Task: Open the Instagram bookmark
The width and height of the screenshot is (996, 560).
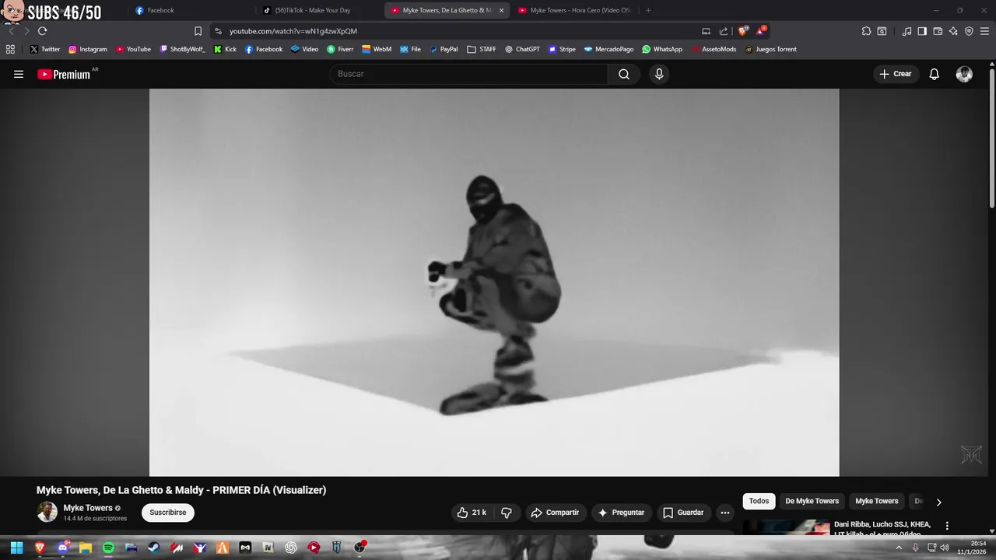Action: click(87, 49)
